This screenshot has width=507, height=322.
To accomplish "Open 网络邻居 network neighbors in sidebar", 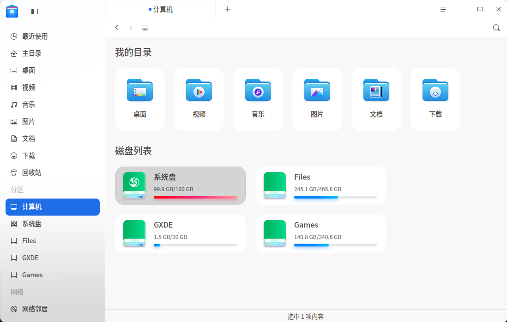I will click(x=53, y=309).
